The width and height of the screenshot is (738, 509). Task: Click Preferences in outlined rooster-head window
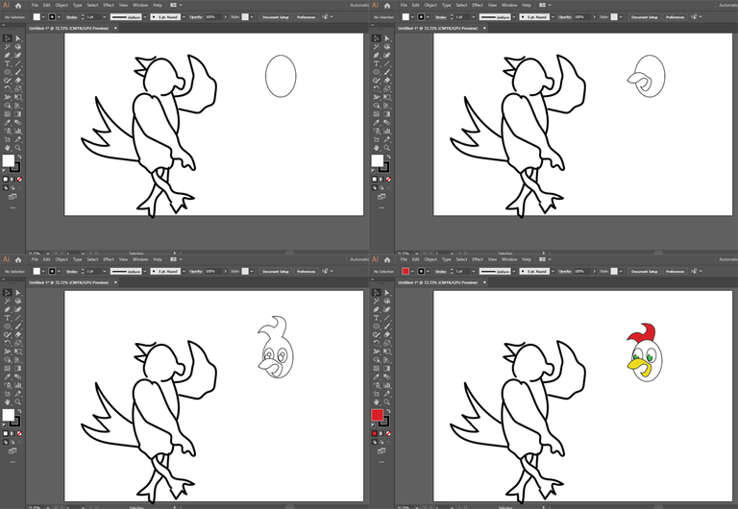pyautogui.click(x=306, y=272)
